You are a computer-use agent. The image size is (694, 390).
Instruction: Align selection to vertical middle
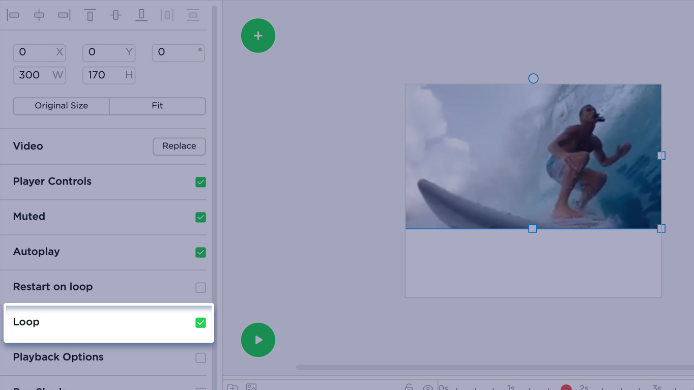(116, 15)
